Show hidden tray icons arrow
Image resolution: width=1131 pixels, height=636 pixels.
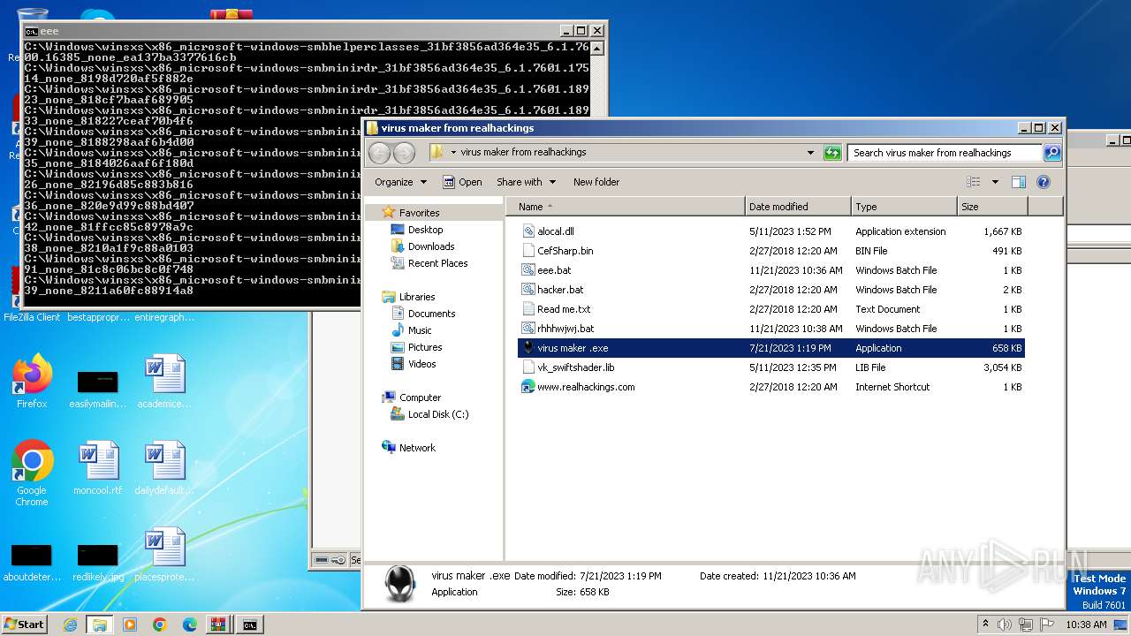(x=986, y=624)
